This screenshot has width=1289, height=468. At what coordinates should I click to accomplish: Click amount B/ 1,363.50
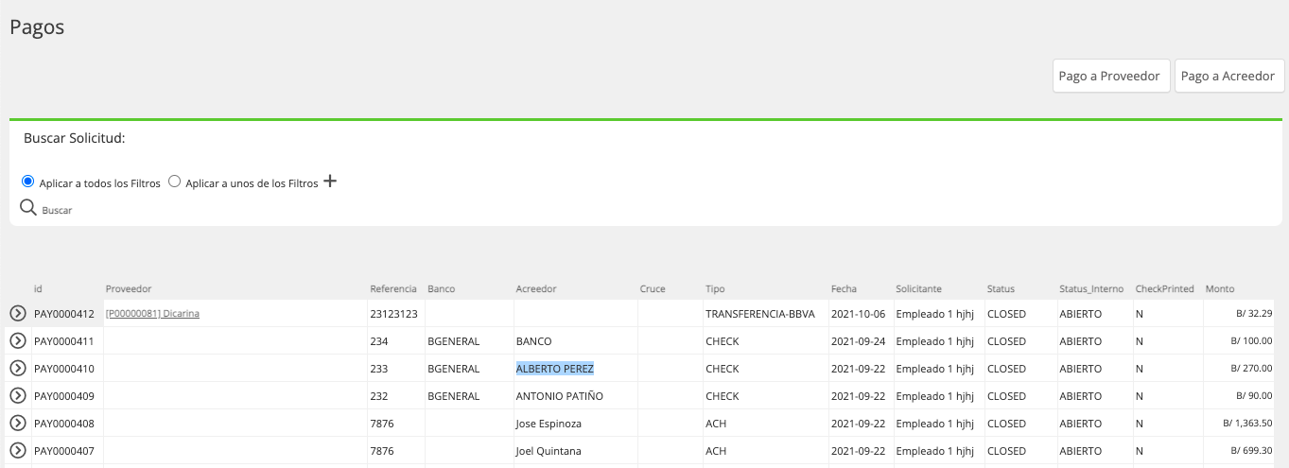coord(1247,424)
